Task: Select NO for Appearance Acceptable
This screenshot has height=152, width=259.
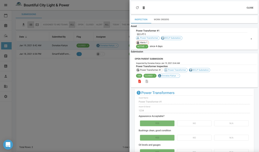Action: [194, 123]
